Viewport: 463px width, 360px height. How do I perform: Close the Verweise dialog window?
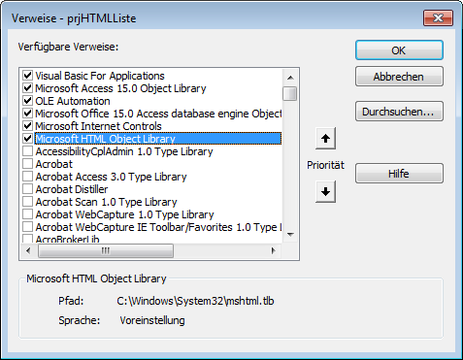point(438,17)
